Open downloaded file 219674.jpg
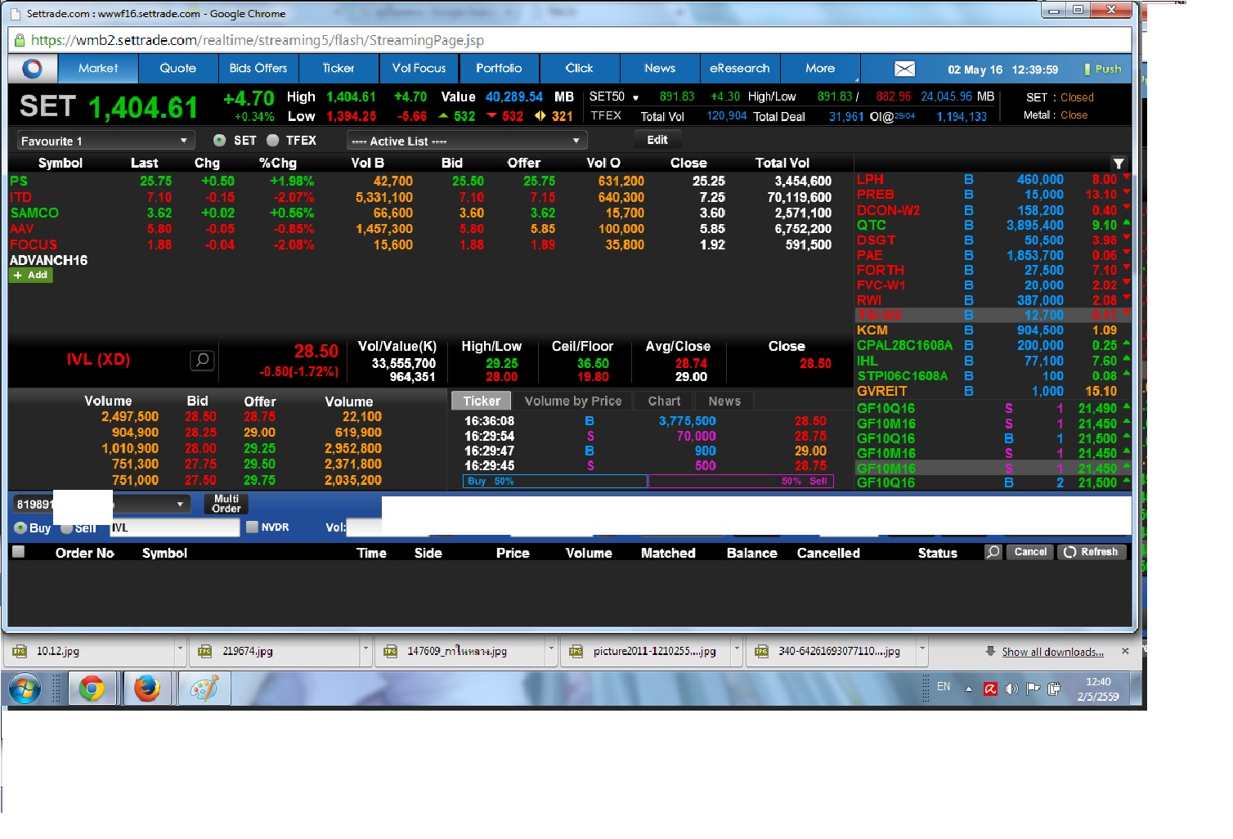The width and height of the screenshot is (1233, 839). tap(275, 651)
